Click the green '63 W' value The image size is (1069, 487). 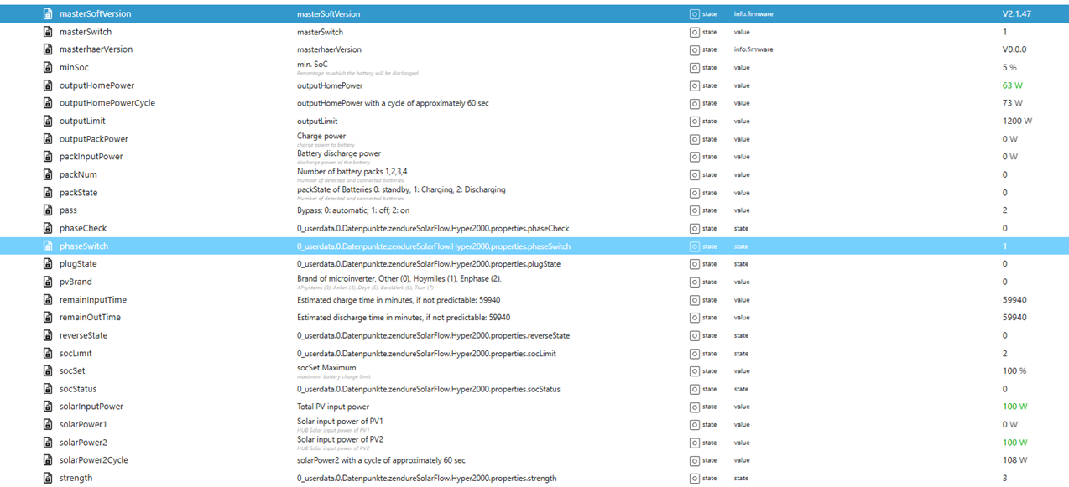(1013, 85)
